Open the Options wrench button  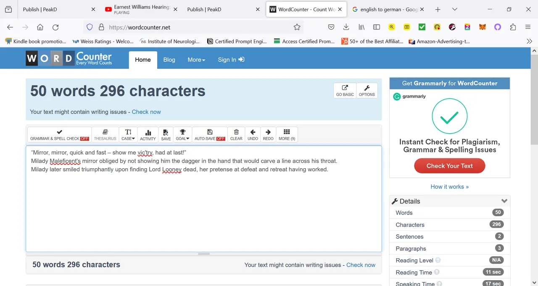tap(367, 90)
